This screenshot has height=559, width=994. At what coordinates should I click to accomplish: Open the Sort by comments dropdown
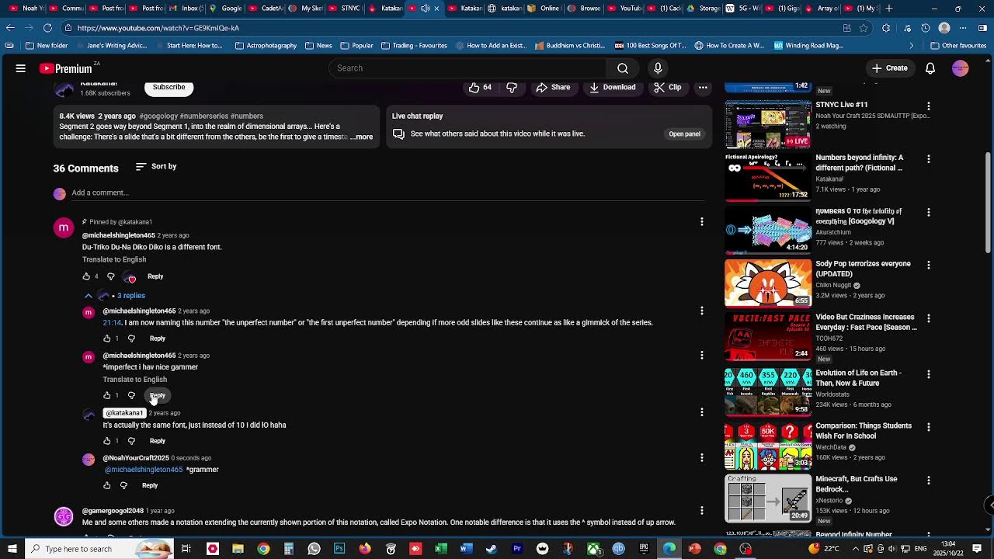[x=156, y=167]
